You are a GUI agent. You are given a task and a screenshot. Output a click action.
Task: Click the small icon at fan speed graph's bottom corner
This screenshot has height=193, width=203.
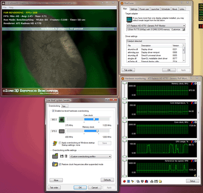point(195,175)
